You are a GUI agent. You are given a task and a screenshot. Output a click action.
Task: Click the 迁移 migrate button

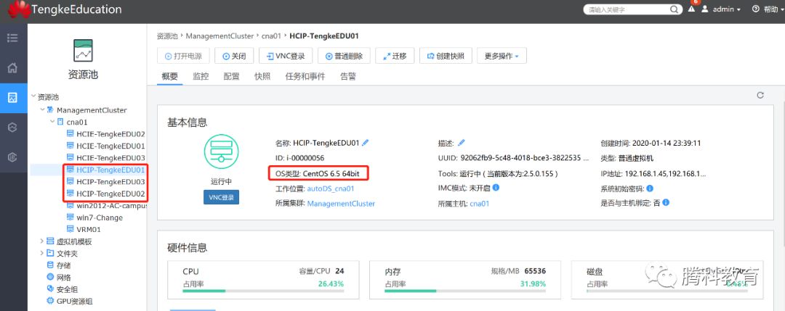(x=395, y=56)
